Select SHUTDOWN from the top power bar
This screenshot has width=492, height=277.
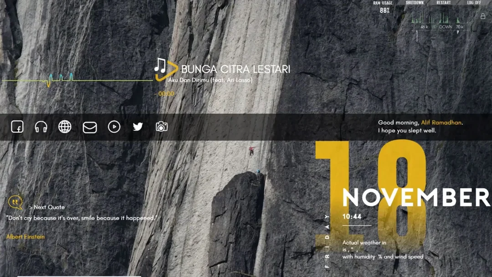coord(415,3)
